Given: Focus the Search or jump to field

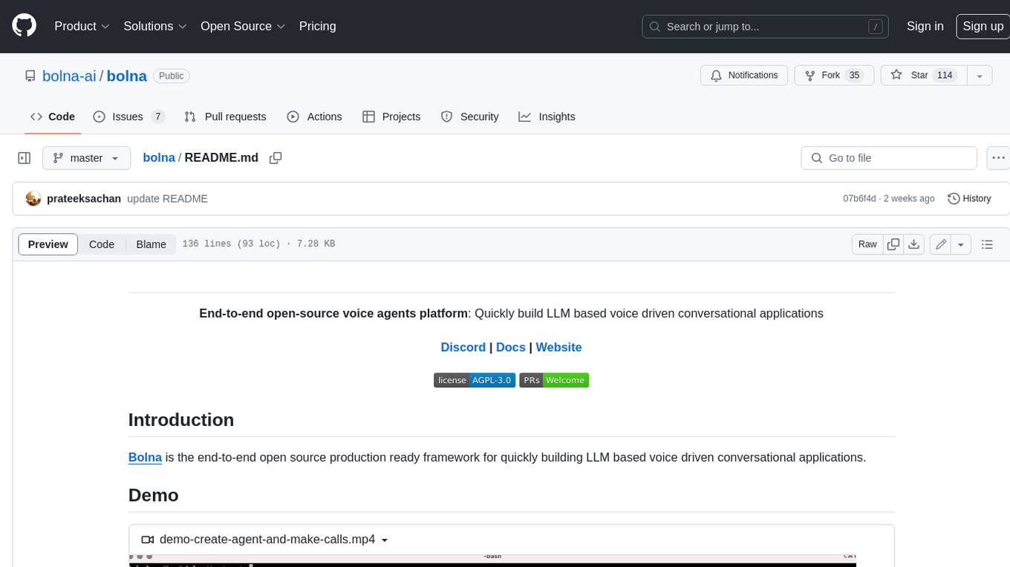Looking at the screenshot, I should [x=766, y=26].
